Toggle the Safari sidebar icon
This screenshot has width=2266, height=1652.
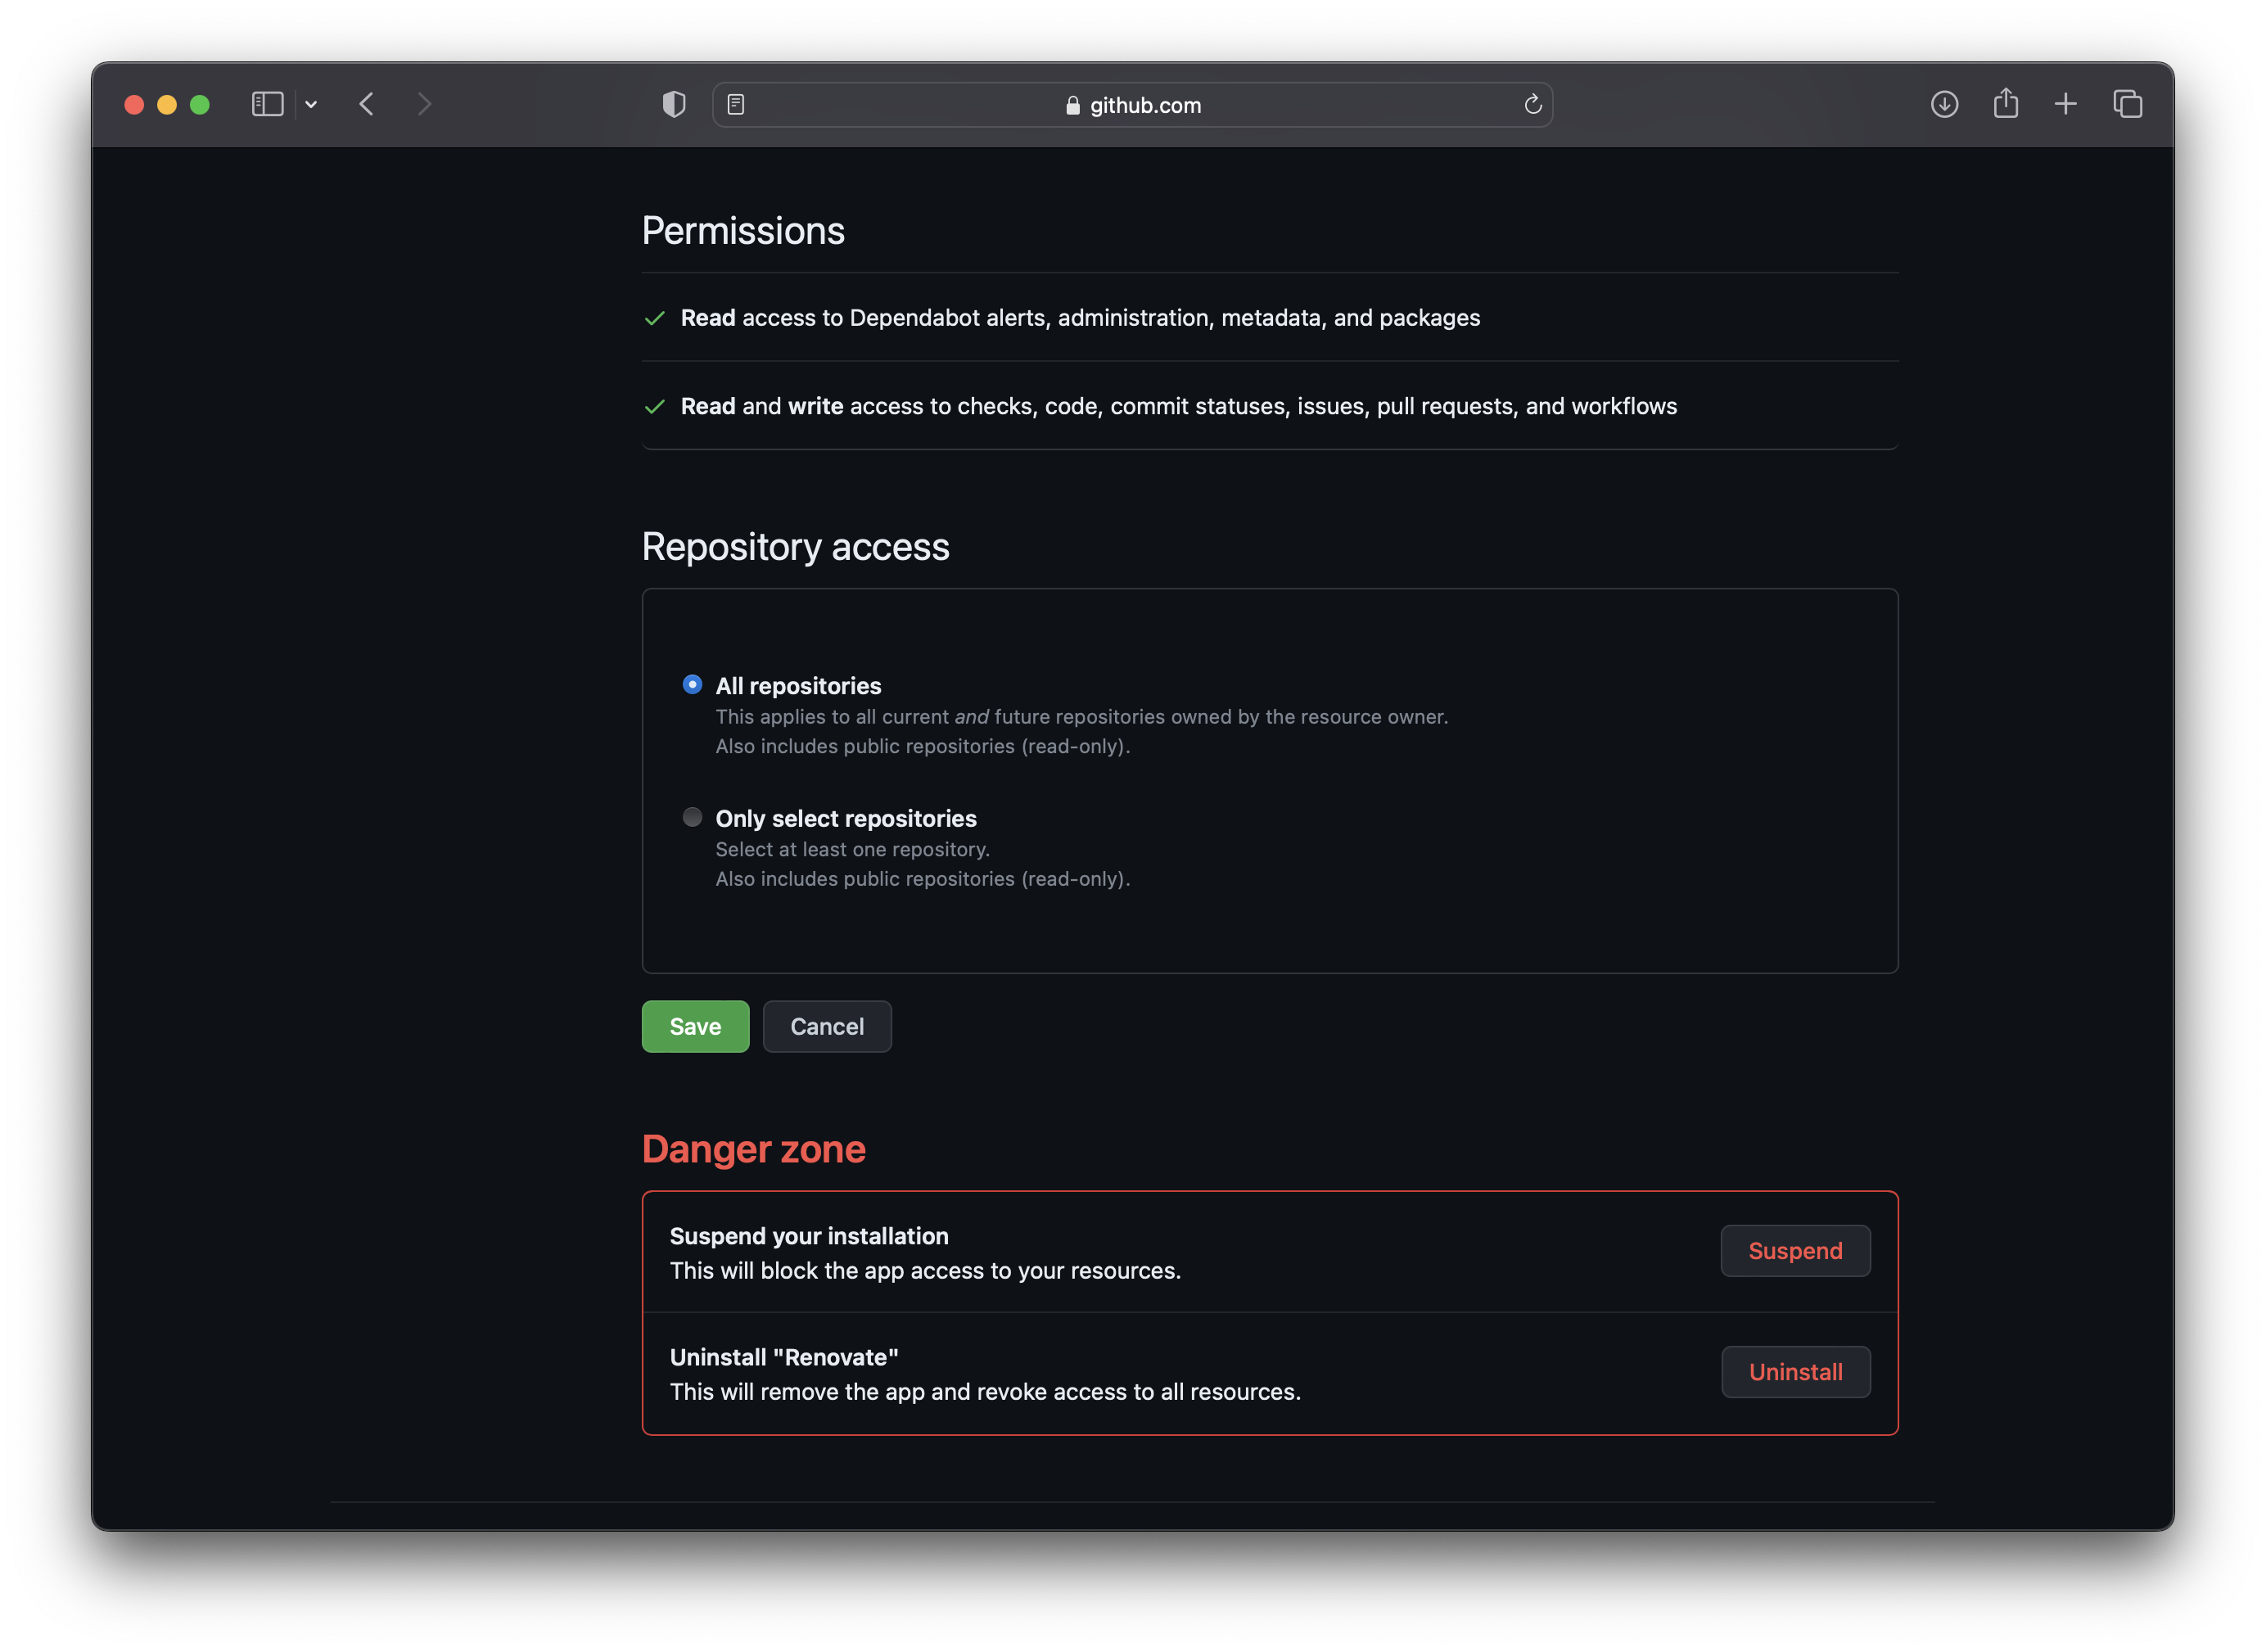coord(267,104)
